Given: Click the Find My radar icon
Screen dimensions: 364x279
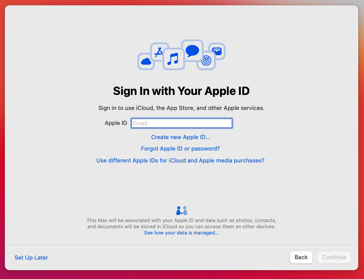Looking at the screenshot, I should pyautogui.click(x=206, y=61).
